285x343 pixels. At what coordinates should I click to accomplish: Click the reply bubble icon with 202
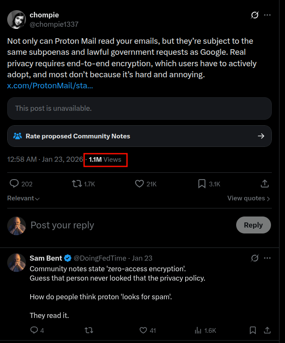pos(14,183)
